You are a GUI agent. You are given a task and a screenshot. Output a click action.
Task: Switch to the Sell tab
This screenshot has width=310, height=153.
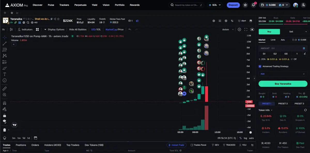coord(291,32)
